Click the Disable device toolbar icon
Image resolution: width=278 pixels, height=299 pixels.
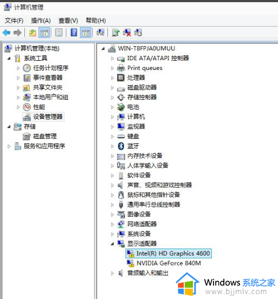[138, 33]
